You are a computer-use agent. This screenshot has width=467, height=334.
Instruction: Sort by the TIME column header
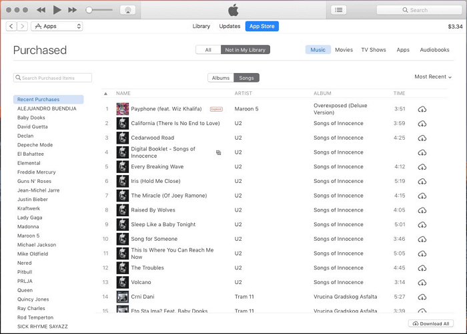tap(399, 93)
